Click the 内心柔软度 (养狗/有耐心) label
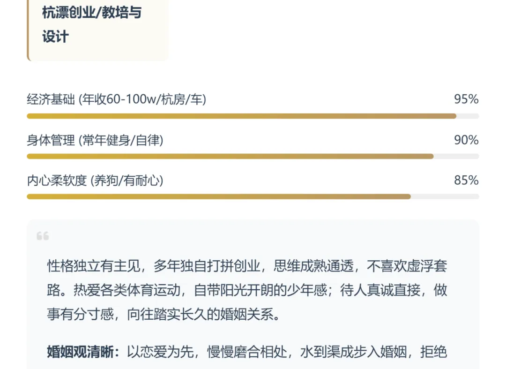 coord(95,181)
